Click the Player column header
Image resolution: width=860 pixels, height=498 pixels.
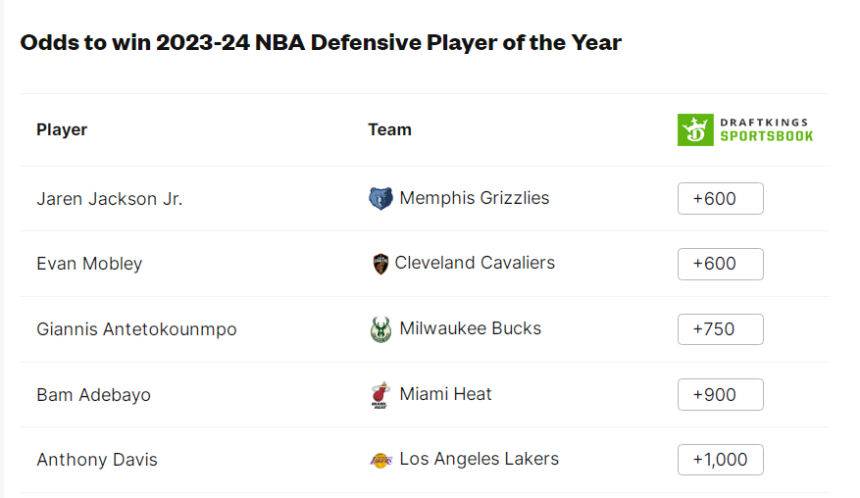click(62, 129)
